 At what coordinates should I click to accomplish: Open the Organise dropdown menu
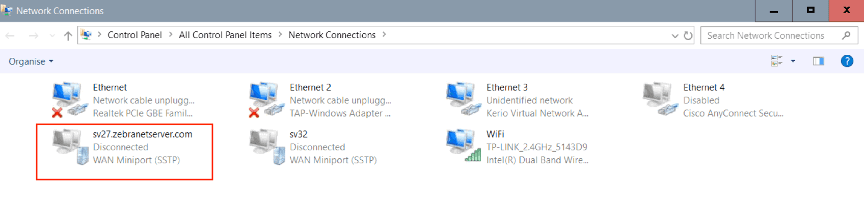click(31, 61)
